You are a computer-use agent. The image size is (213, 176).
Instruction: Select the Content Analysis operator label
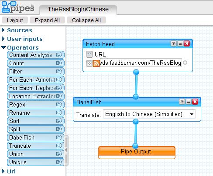point(31,55)
